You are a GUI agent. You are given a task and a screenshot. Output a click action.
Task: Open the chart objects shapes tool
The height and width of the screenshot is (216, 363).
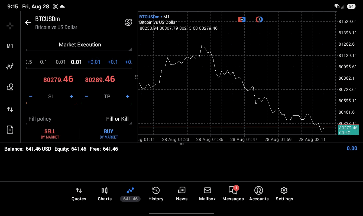10,87
